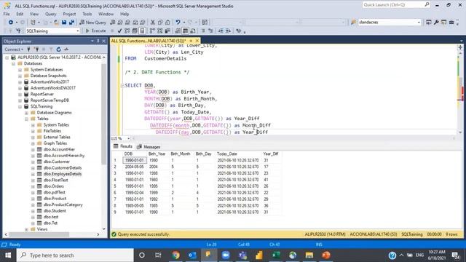This screenshot has width=466, height=262.
Task: Expand the ReportServer database node
Action: point(20,94)
